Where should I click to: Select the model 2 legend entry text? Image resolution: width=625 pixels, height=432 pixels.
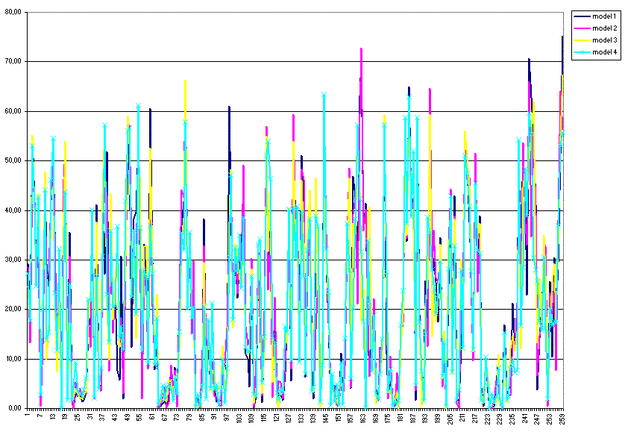click(604, 28)
